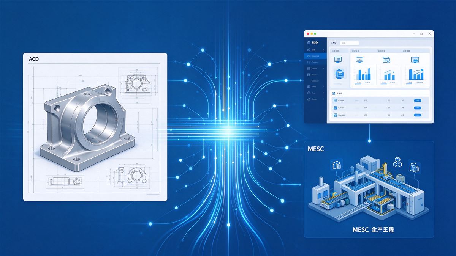Click the list icon beside the table heading
This screenshot has height=256, width=456.
334,93
